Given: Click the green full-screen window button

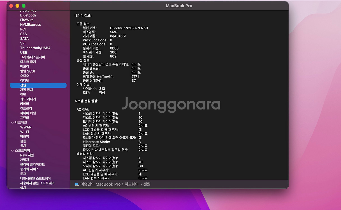Looking at the screenshot, I should (24, 6).
